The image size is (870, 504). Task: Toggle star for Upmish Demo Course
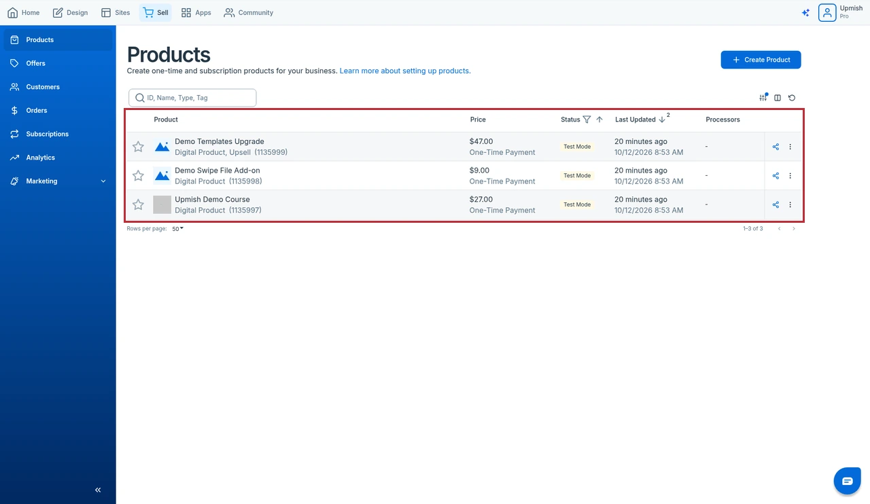click(x=138, y=204)
